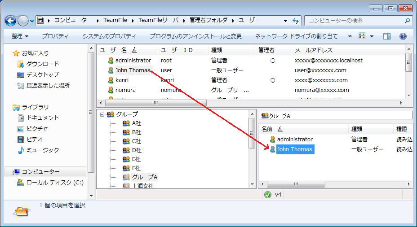The height and width of the screenshot is (227, 417).
Task: Click the search magnifier icon
Action: coord(407,21)
